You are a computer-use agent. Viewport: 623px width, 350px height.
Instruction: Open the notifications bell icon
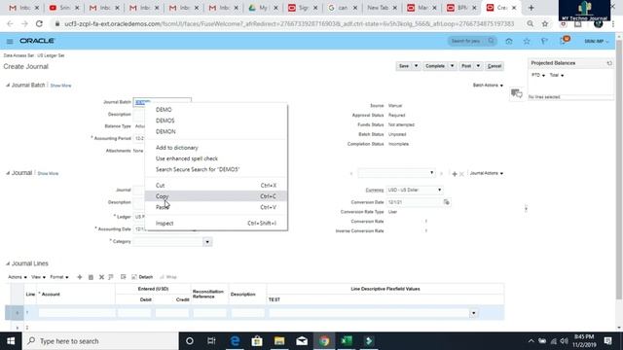click(563, 41)
